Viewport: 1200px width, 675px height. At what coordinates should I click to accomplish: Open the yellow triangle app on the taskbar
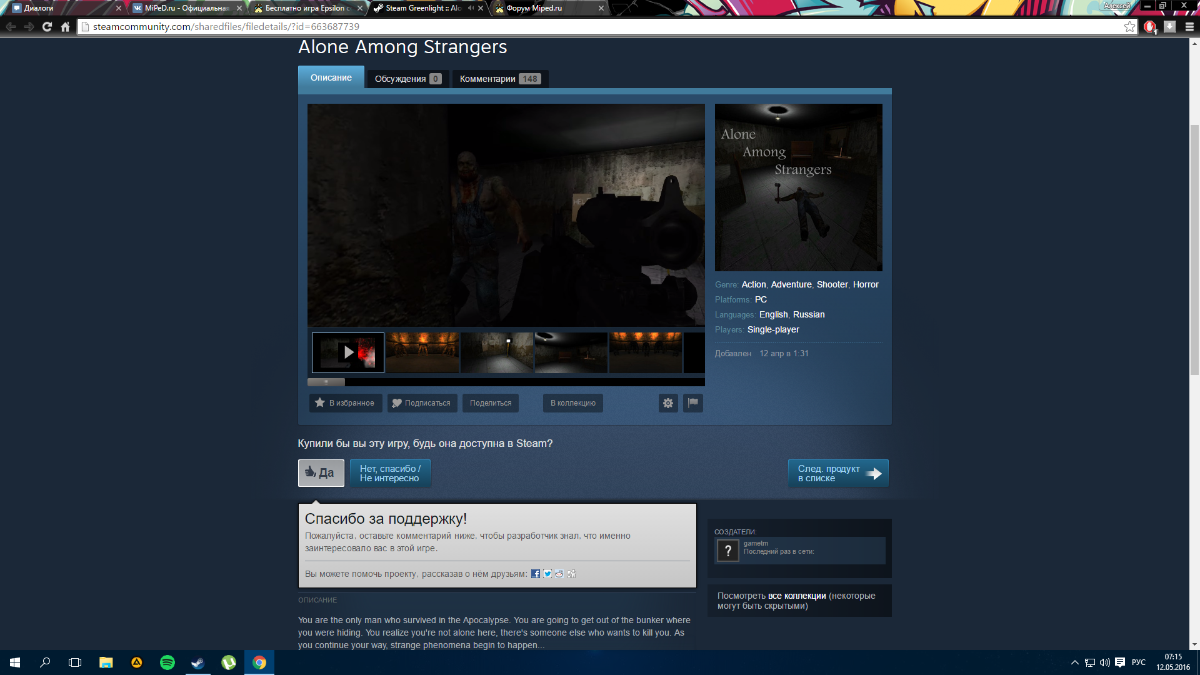click(137, 662)
